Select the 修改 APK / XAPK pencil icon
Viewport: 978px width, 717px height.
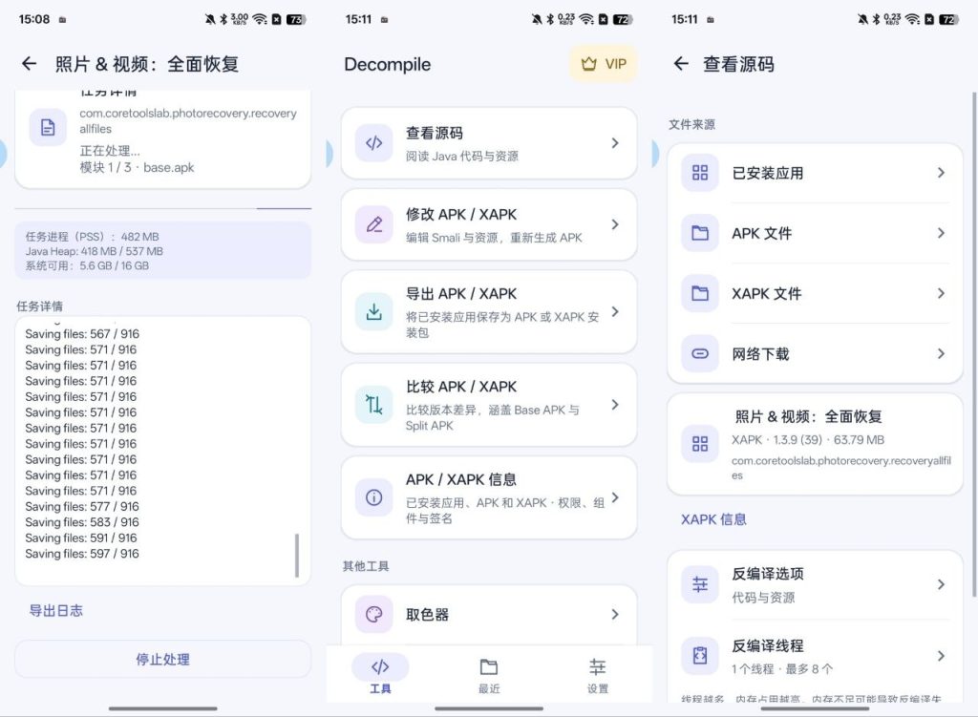click(x=374, y=224)
